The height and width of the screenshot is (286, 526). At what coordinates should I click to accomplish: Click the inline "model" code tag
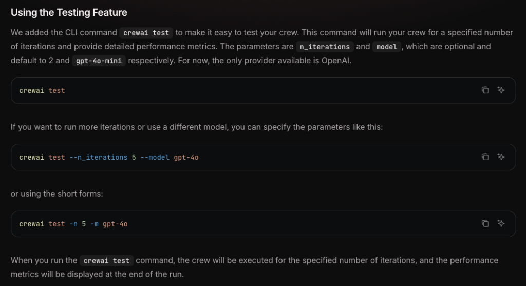pyautogui.click(x=387, y=47)
